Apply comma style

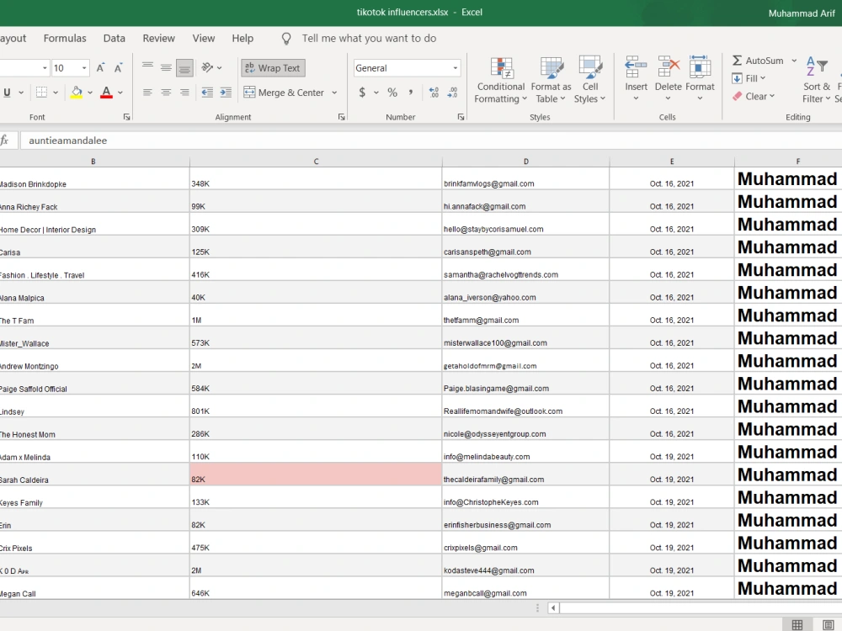click(x=411, y=93)
